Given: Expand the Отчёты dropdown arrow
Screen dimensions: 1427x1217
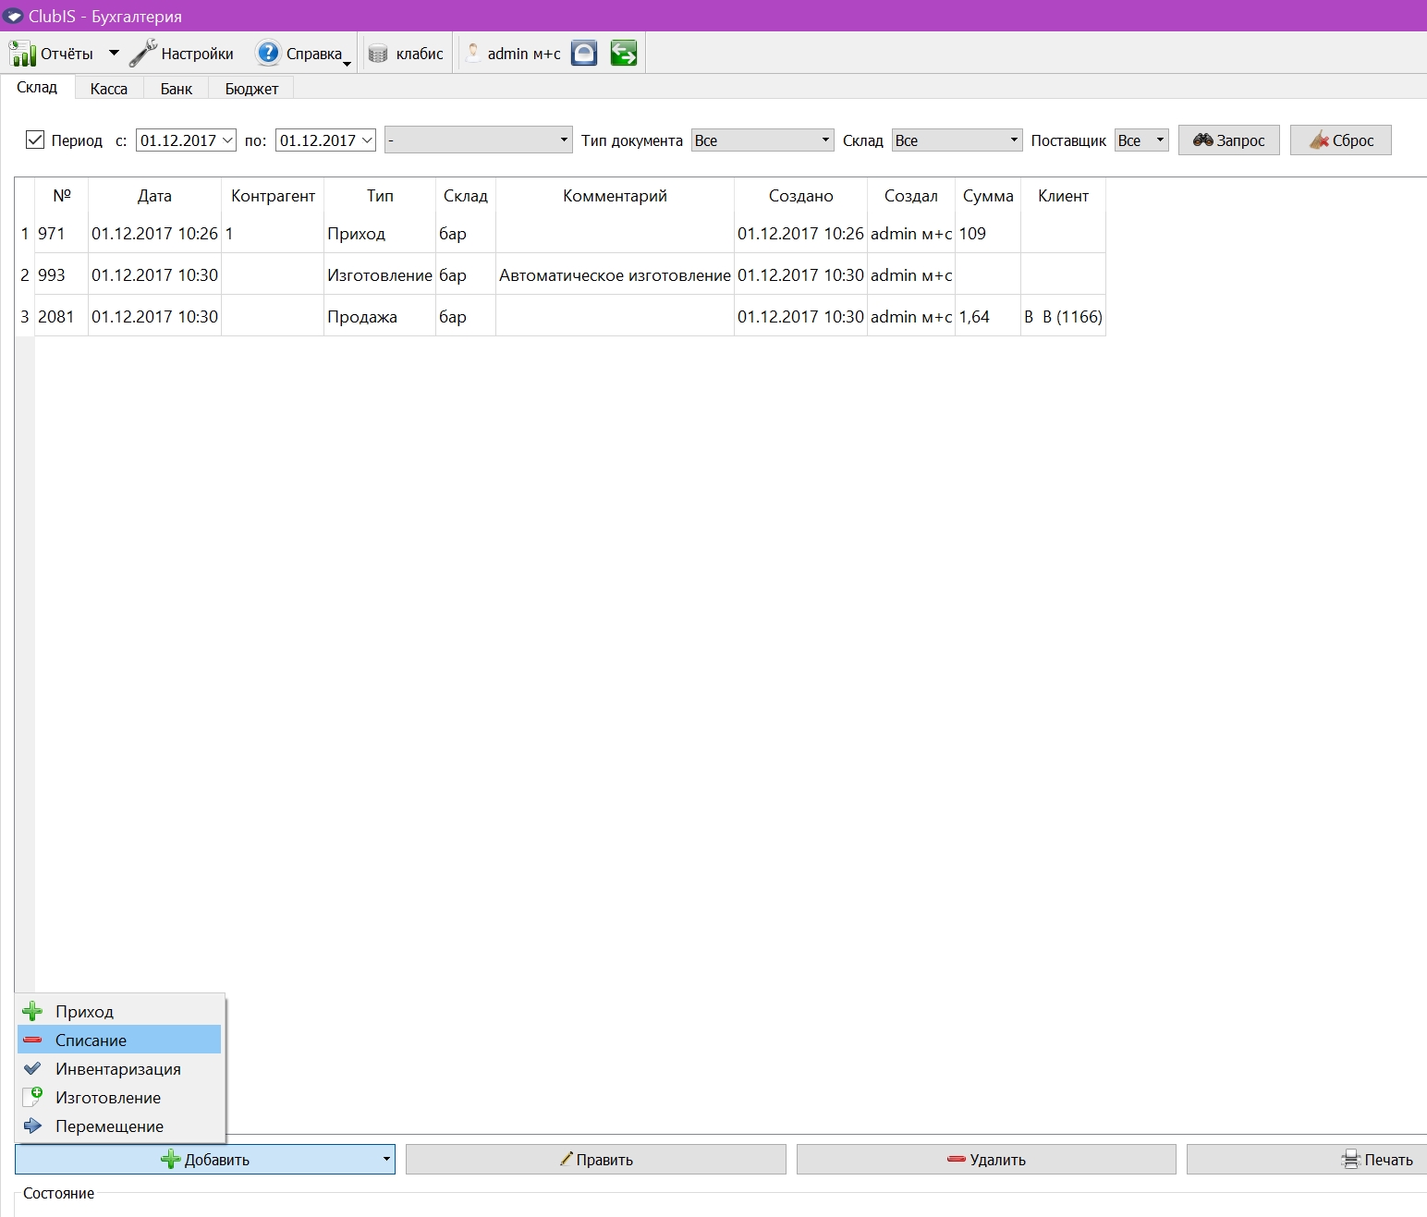Looking at the screenshot, I should [114, 54].
